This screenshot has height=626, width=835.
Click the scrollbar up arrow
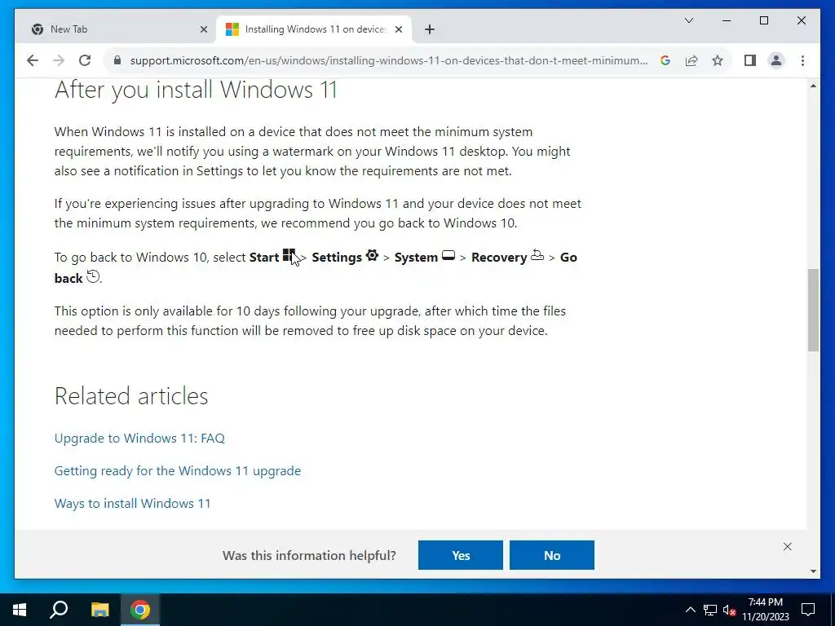[813, 86]
